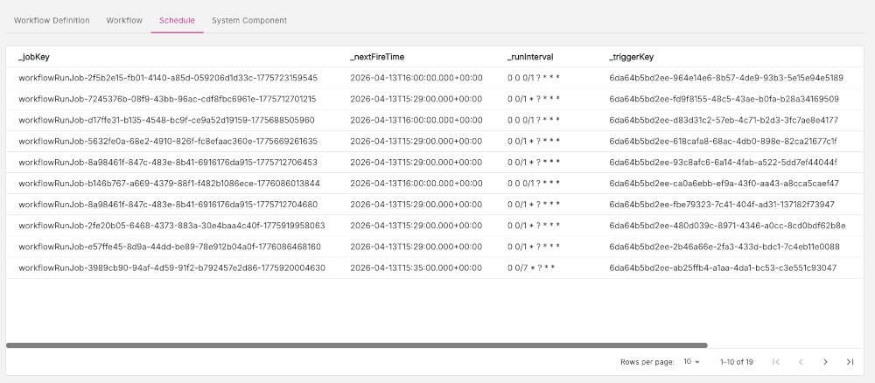This screenshot has width=875, height=383.
Task: Select the row for workflowRunJob-3989cb90
Action: click(x=171, y=268)
